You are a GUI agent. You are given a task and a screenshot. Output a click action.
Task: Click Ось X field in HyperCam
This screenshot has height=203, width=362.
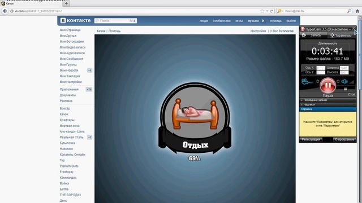[321, 68]
